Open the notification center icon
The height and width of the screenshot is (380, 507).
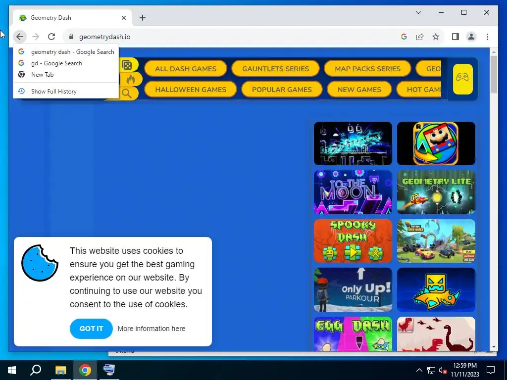[491, 370]
